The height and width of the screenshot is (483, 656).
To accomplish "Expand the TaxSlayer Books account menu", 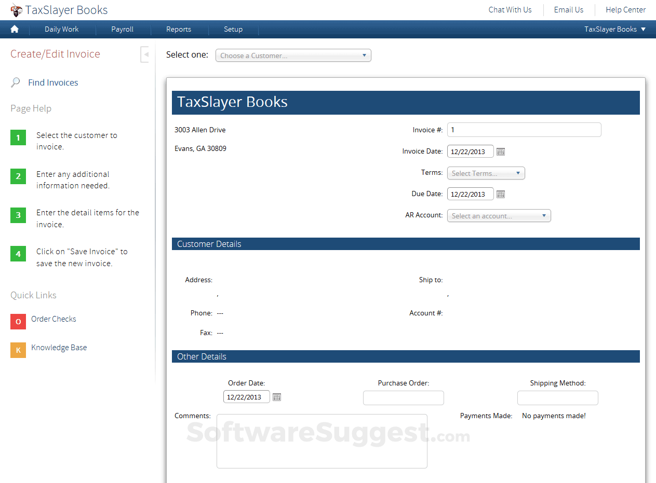I will click(614, 29).
